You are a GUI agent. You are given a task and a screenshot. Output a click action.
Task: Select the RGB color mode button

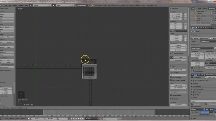pyautogui.click(x=212, y=110)
